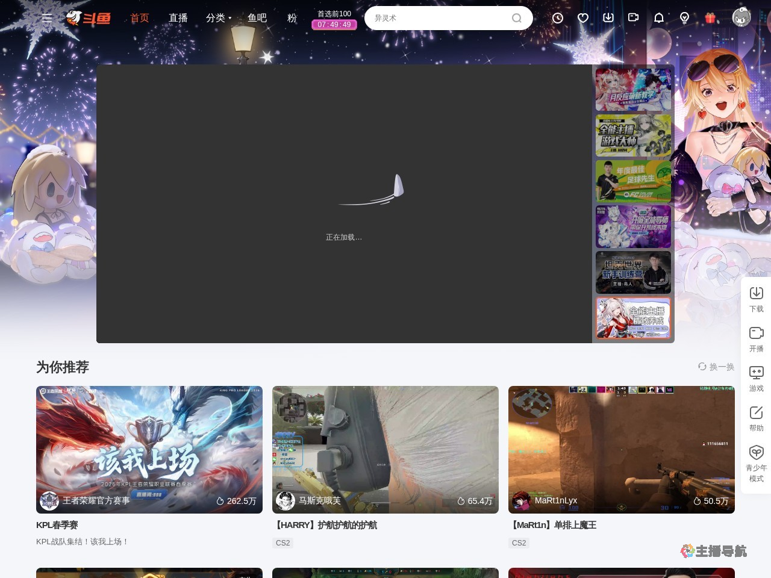This screenshot has height=578, width=771.
Task: Open the KPL春季赛 stream thumbnail
Action: (x=149, y=449)
